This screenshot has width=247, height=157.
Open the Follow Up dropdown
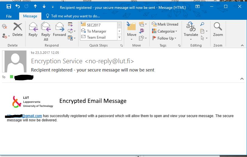164,38
